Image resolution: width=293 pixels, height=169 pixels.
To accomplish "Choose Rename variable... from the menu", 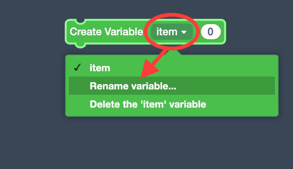I will (x=133, y=86).
